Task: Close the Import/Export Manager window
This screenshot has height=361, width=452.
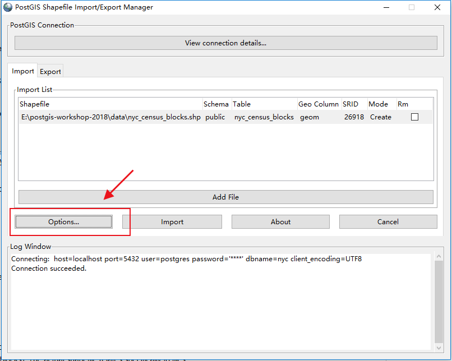Action: coord(437,7)
